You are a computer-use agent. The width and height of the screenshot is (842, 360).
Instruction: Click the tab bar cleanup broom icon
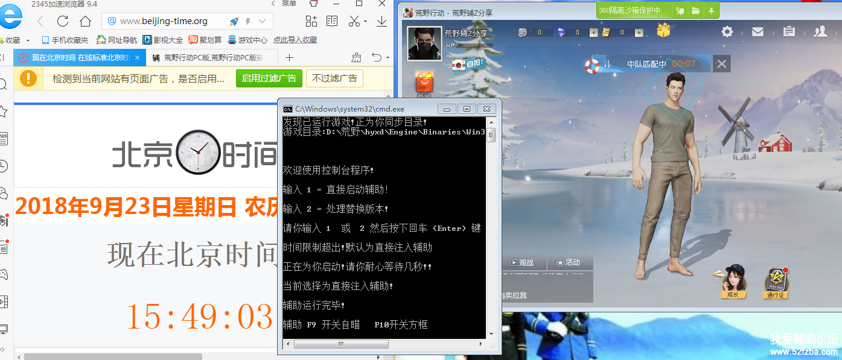tap(357, 58)
